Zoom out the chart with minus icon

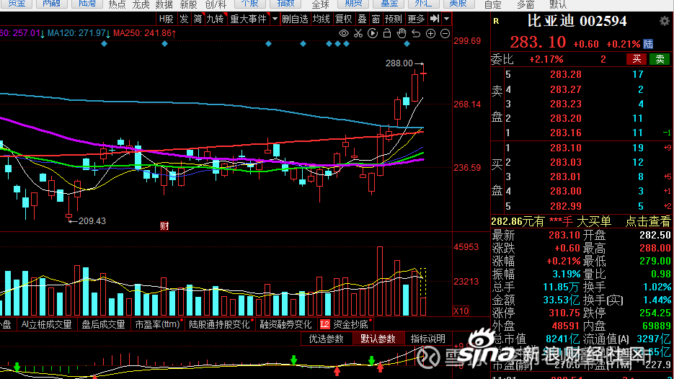point(445,33)
